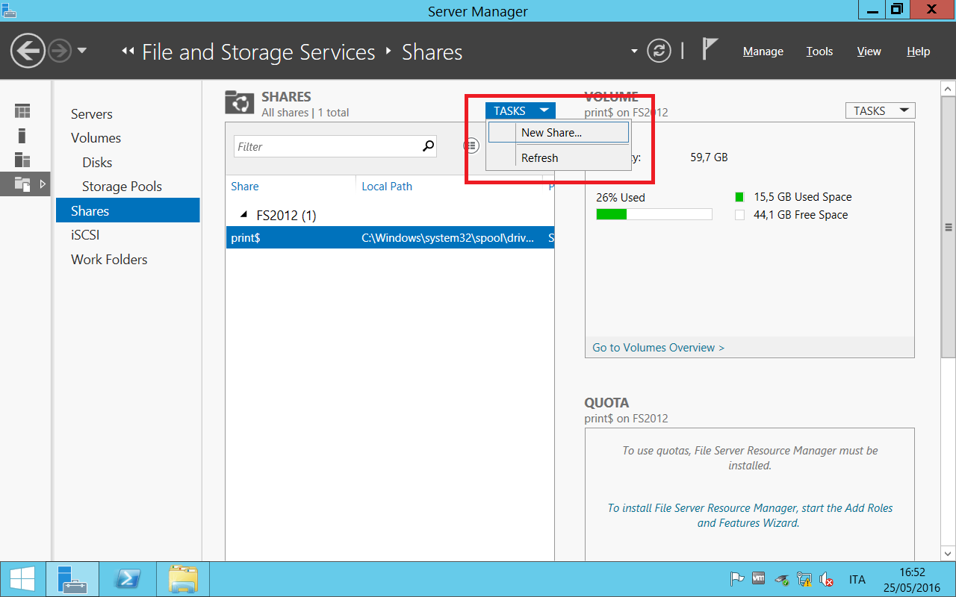Click the VMware Tools tray icon
956x597 pixels.
coord(758,579)
